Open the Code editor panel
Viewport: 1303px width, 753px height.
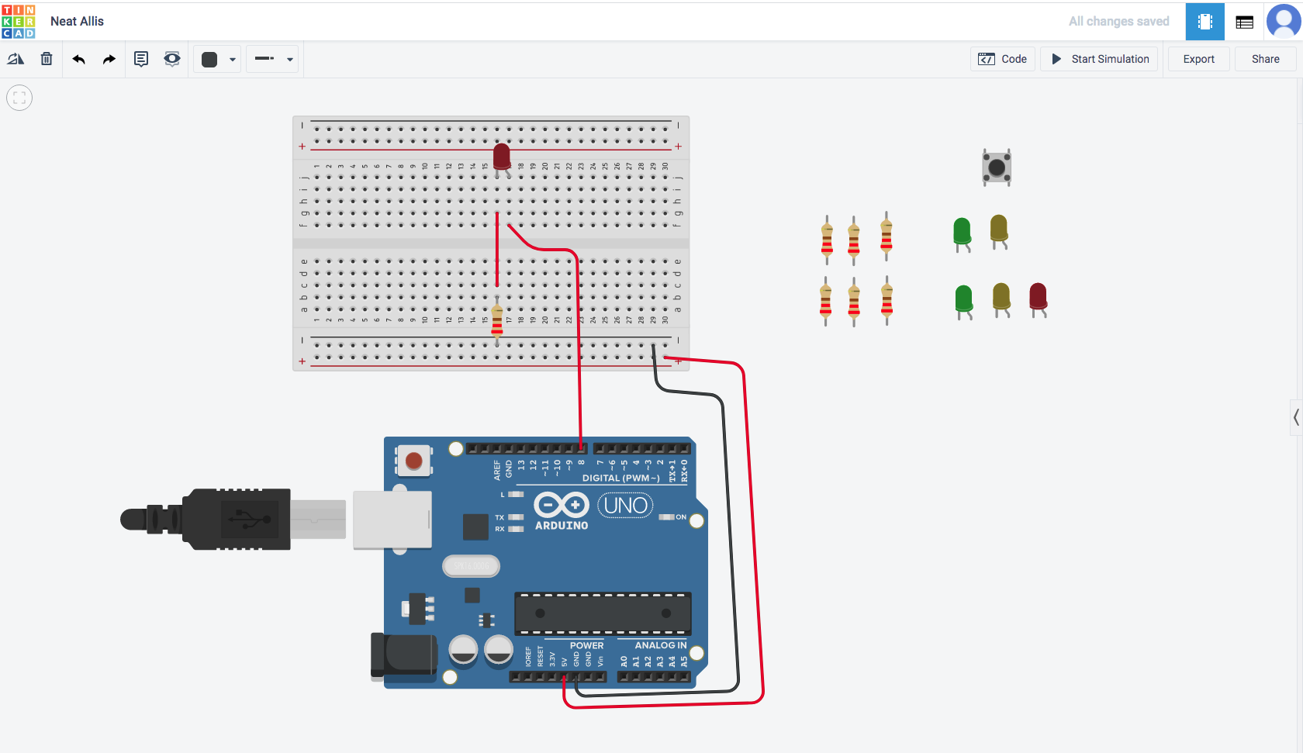[x=1003, y=59]
